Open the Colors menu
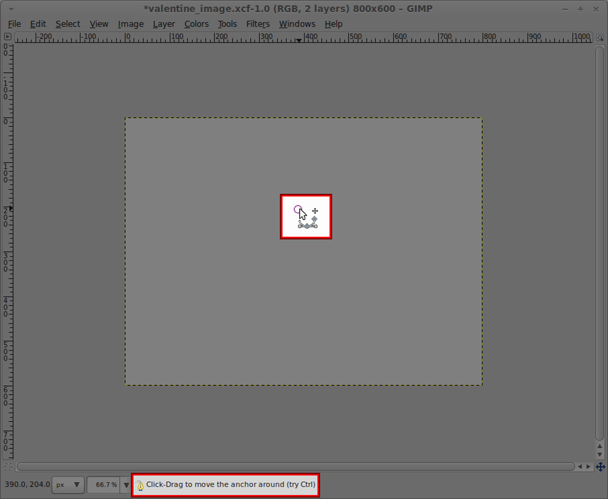Viewport: 608px width, 499px height. click(x=196, y=24)
